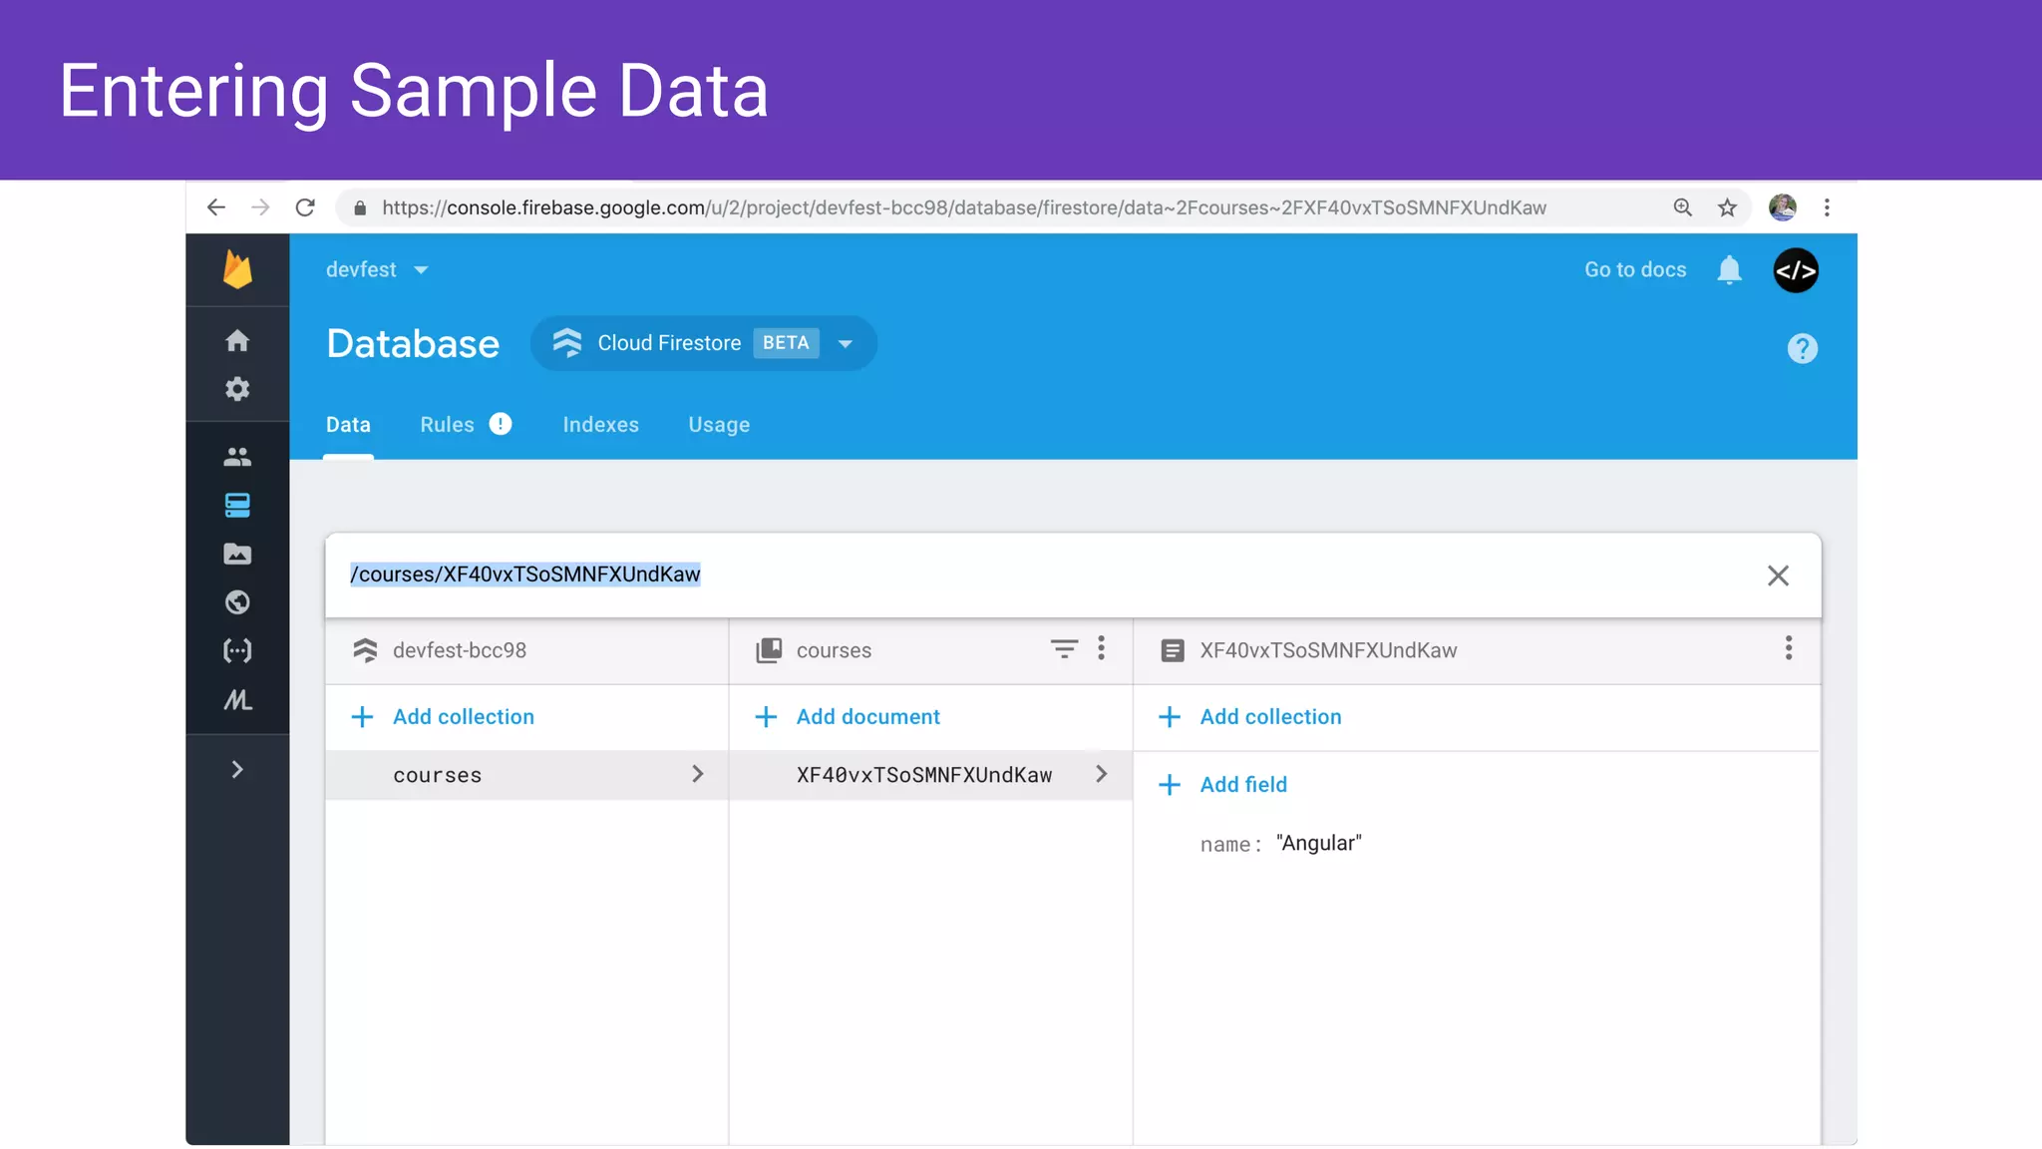Switch to the Data tab
The width and height of the screenshot is (2042, 1149).
pos(348,424)
